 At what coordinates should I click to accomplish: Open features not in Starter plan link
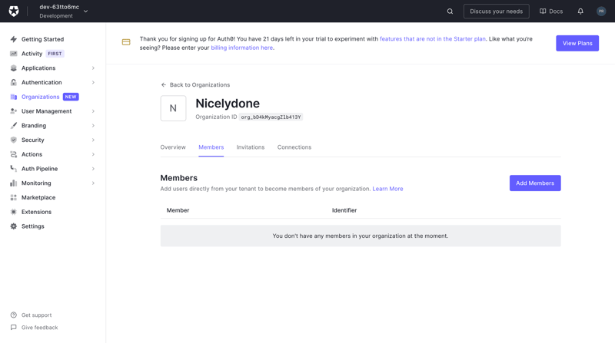tap(433, 39)
